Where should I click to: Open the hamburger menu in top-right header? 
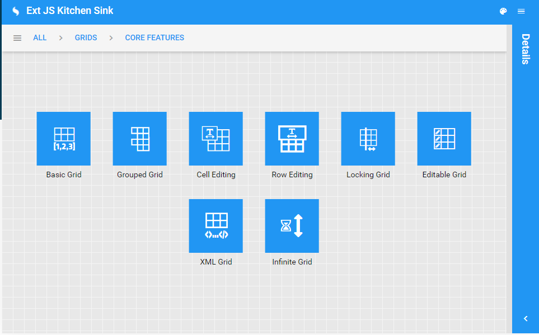(521, 11)
